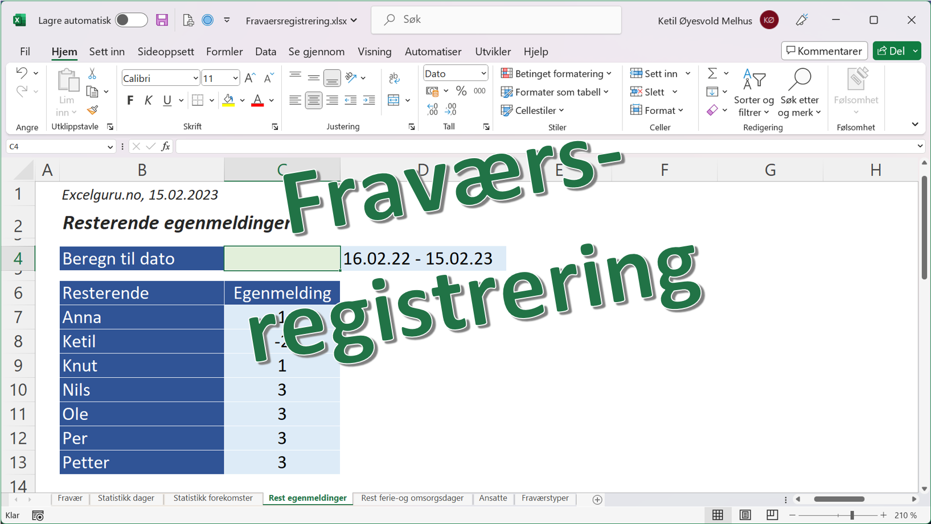Apply yellow fill color to cell
Screen dimensions: 931x524
coord(228,100)
